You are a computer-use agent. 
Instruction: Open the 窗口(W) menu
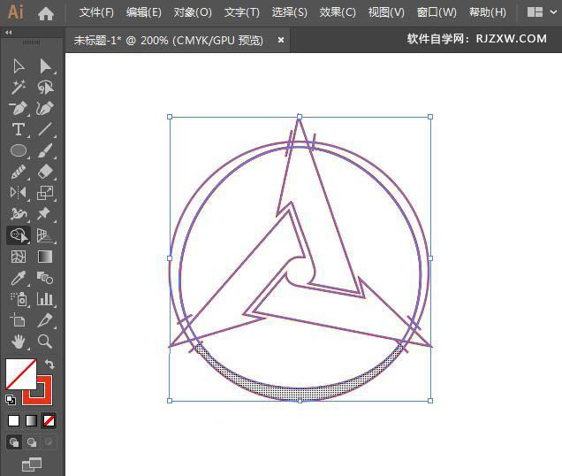(x=437, y=12)
